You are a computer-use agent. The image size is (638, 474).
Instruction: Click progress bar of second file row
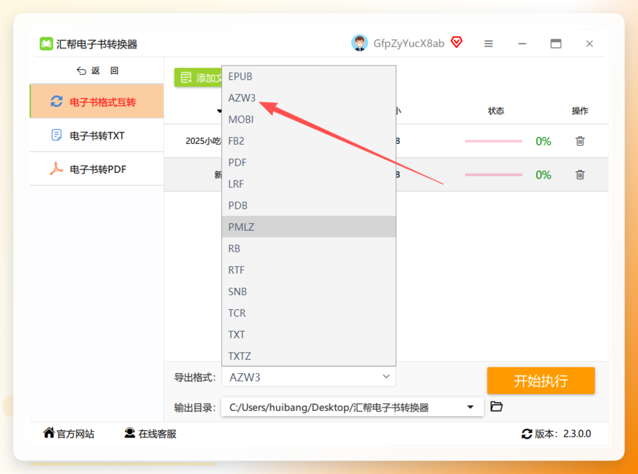coord(493,175)
